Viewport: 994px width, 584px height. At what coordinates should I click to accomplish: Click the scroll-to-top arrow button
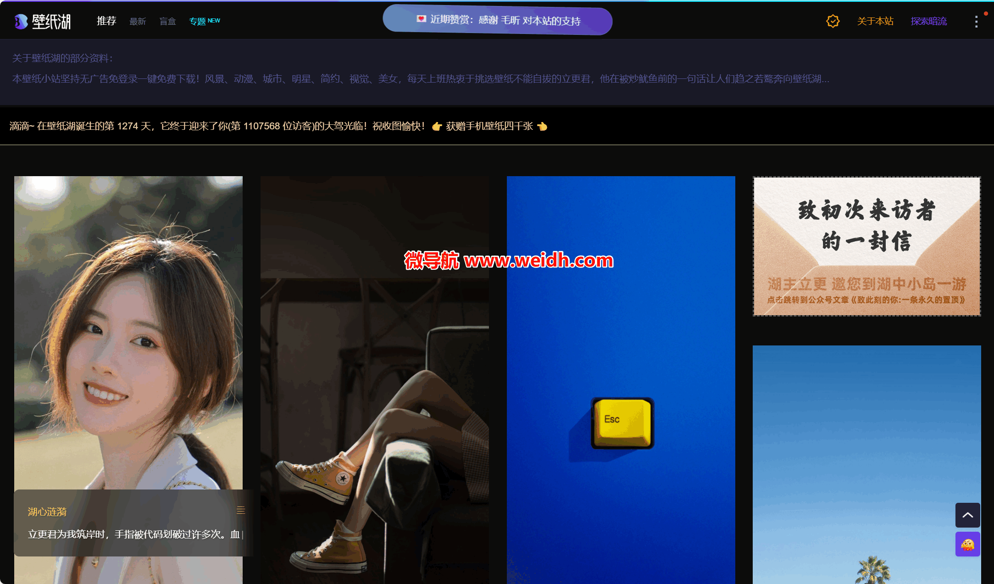(x=967, y=515)
